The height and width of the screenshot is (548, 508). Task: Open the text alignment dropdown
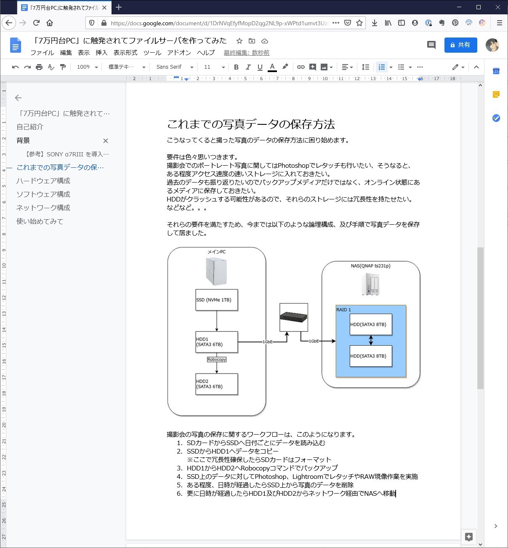pos(347,67)
